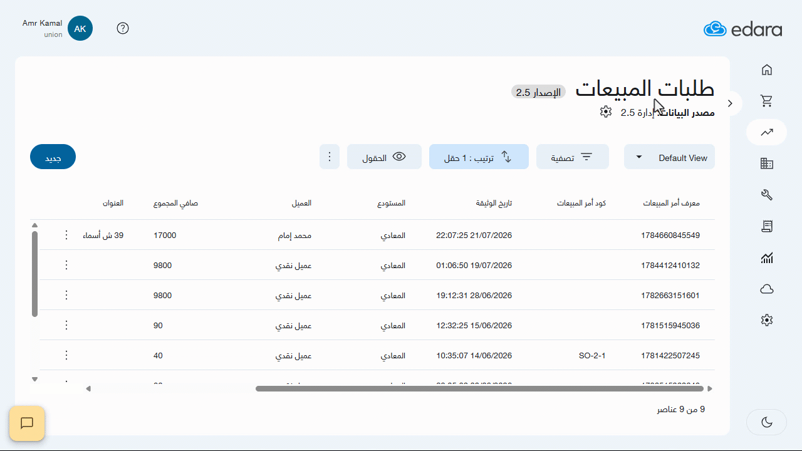Image resolution: width=802 pixels, height=451 pixels.
Task: Click the 17000 net total cell
Action: click(x=165, y=236)
